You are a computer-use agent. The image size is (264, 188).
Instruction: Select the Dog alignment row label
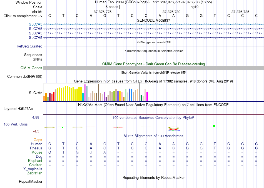39,157
